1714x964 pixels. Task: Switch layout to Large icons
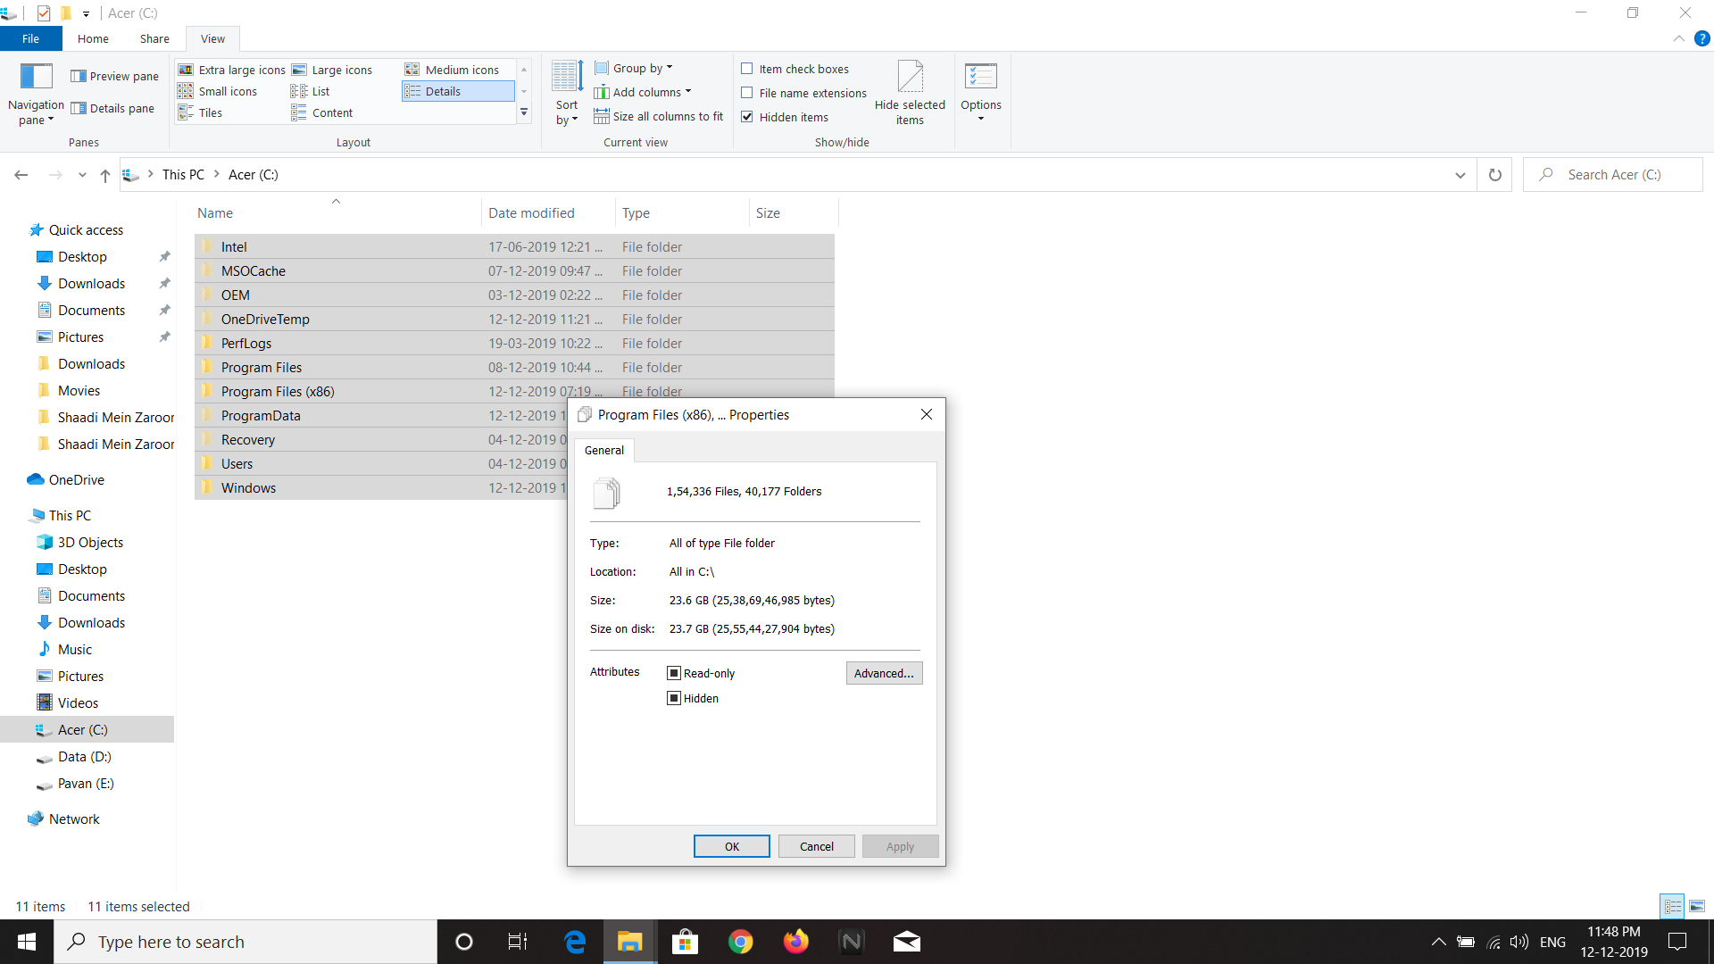coord(332,70)
